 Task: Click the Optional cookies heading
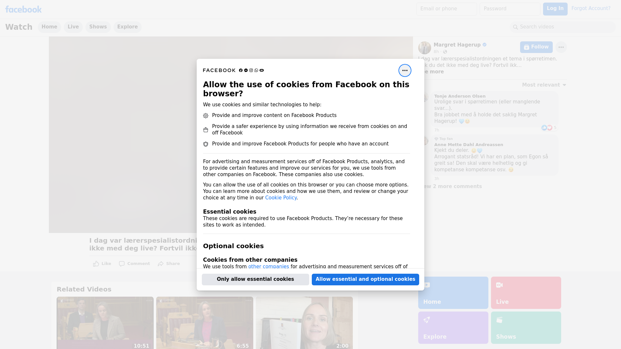[x=233, y=246]
